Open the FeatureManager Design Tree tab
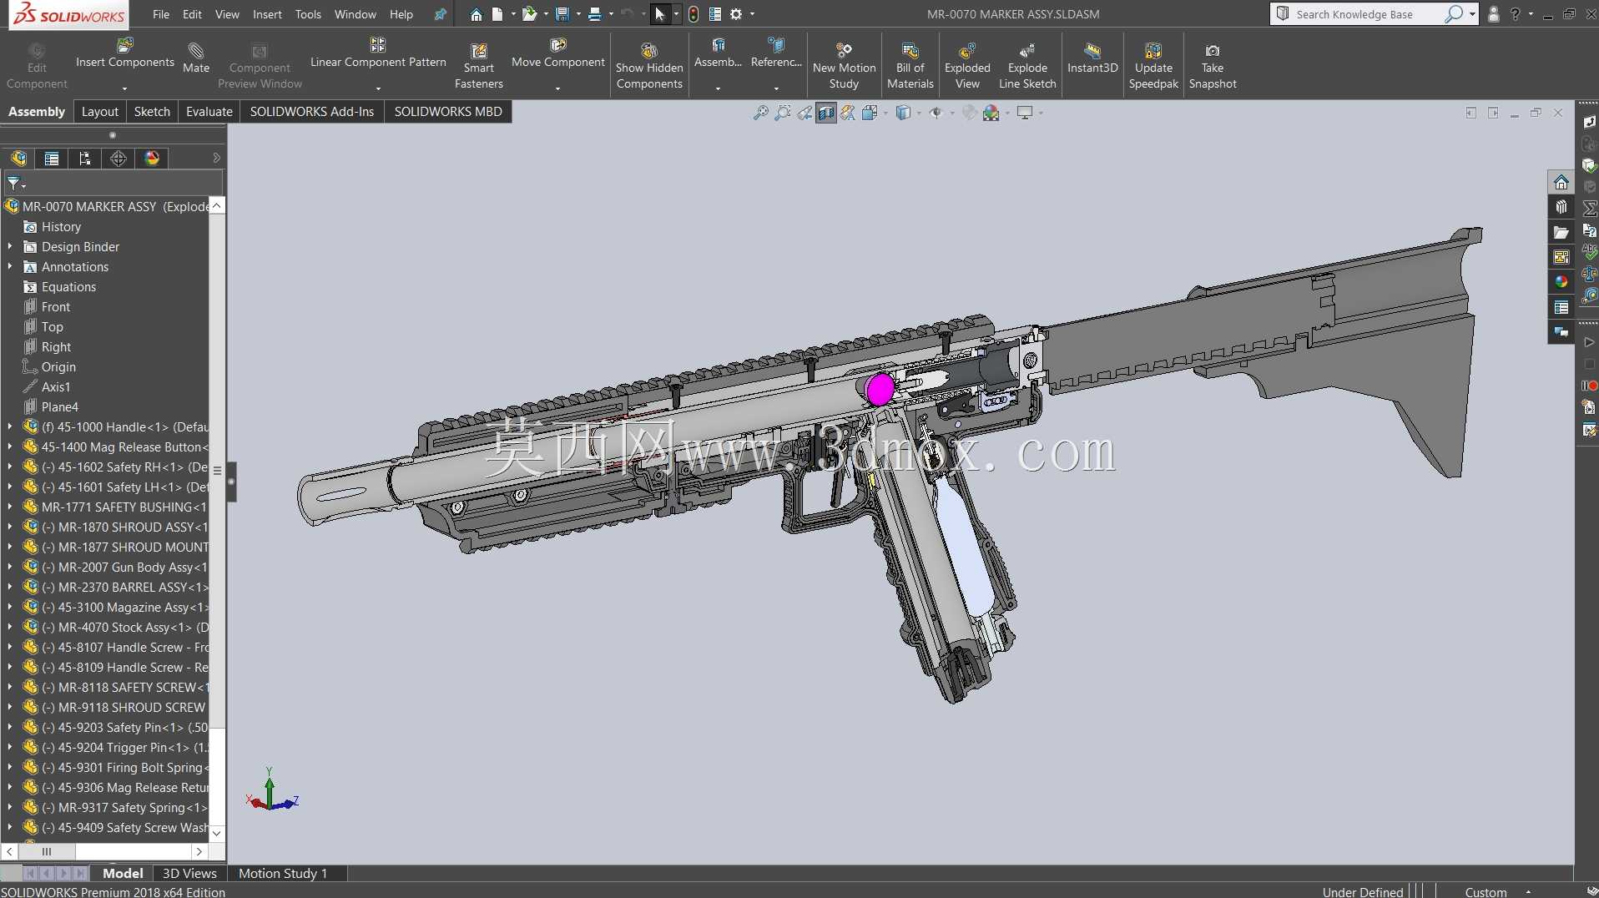 click(x=18, y=159)
